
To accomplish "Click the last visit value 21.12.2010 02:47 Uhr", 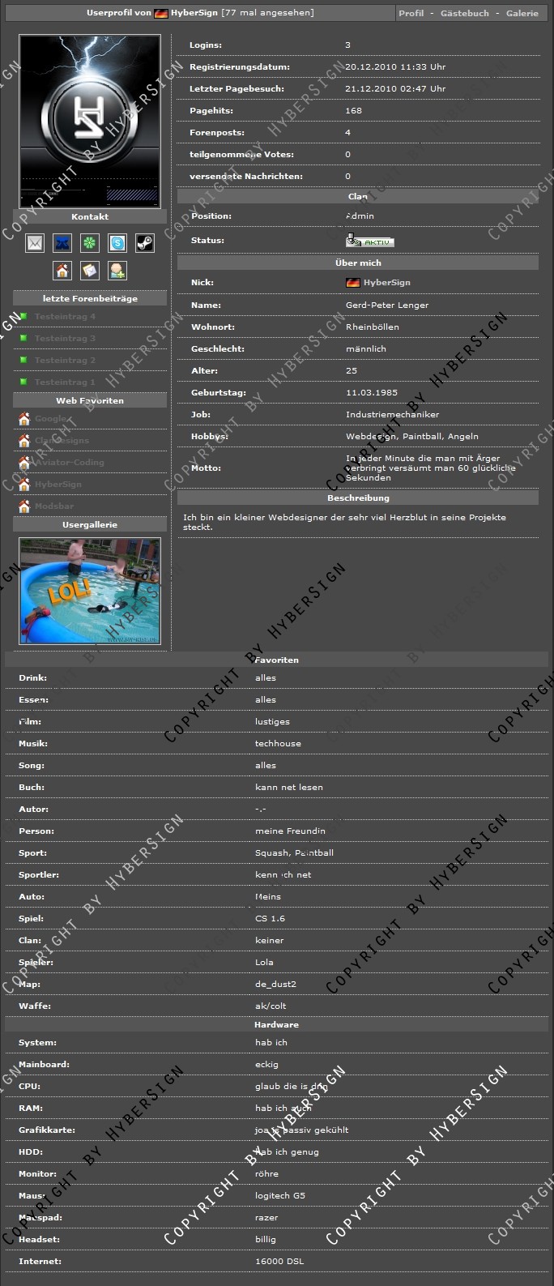I will tap(395, 88).
